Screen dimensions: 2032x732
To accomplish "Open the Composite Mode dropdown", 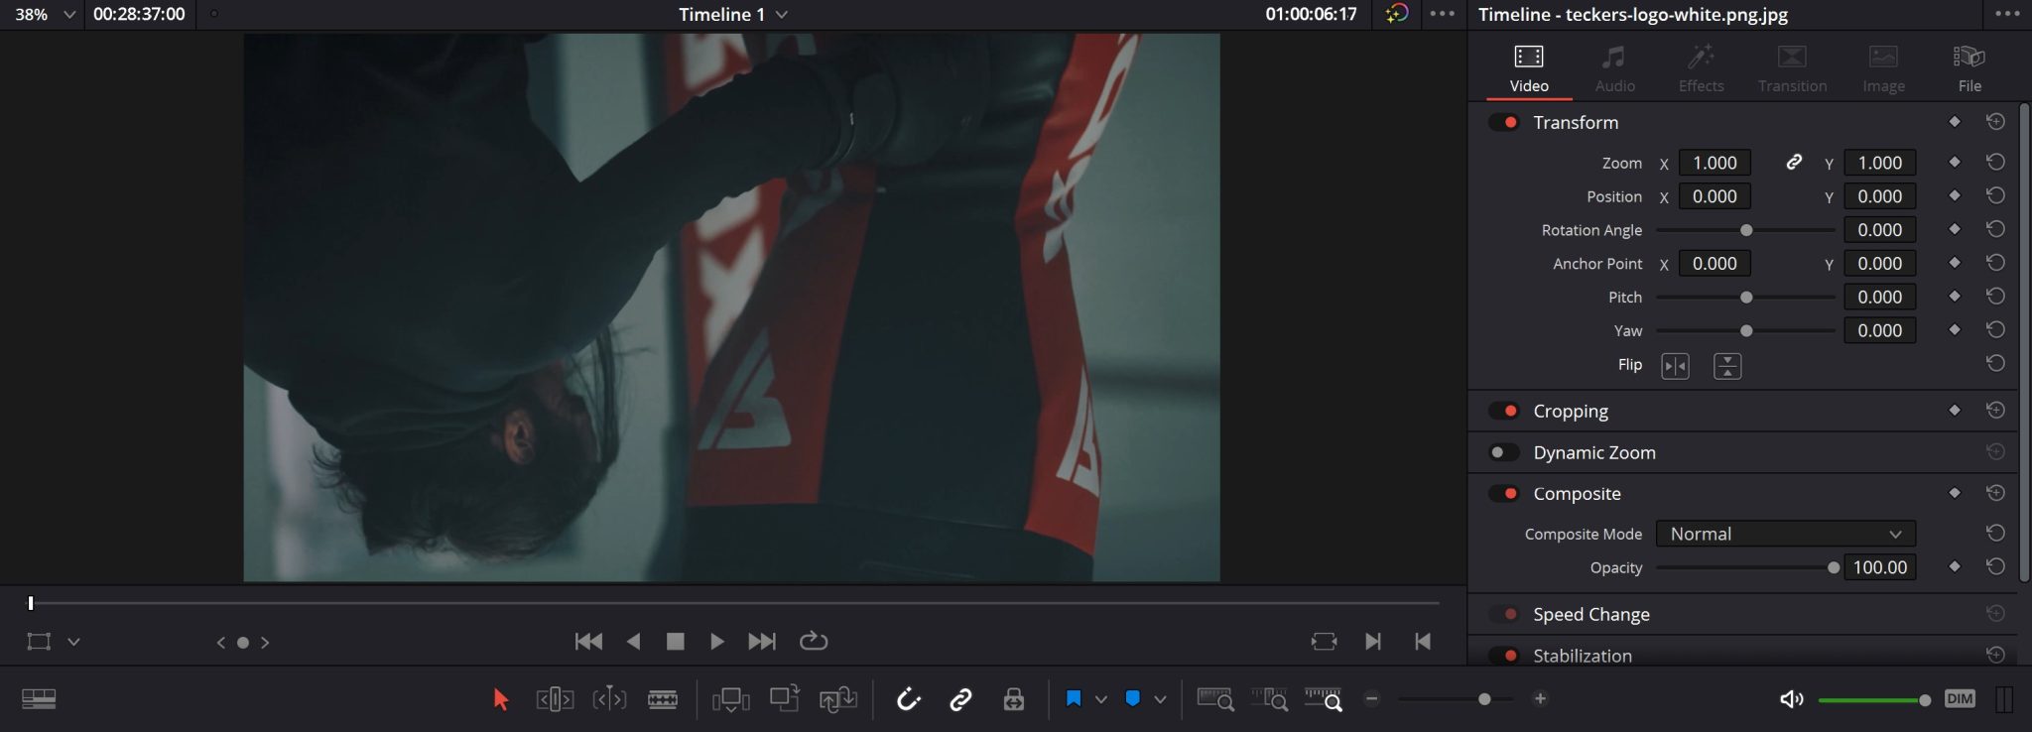I will pos(1785,534).
